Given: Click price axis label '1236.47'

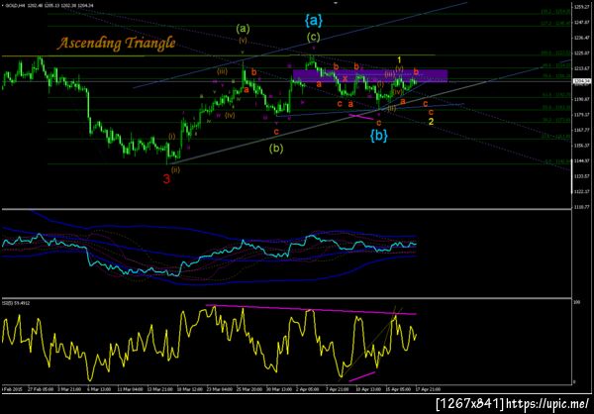Looking at the screenshot, I should (x=581, y=38).
